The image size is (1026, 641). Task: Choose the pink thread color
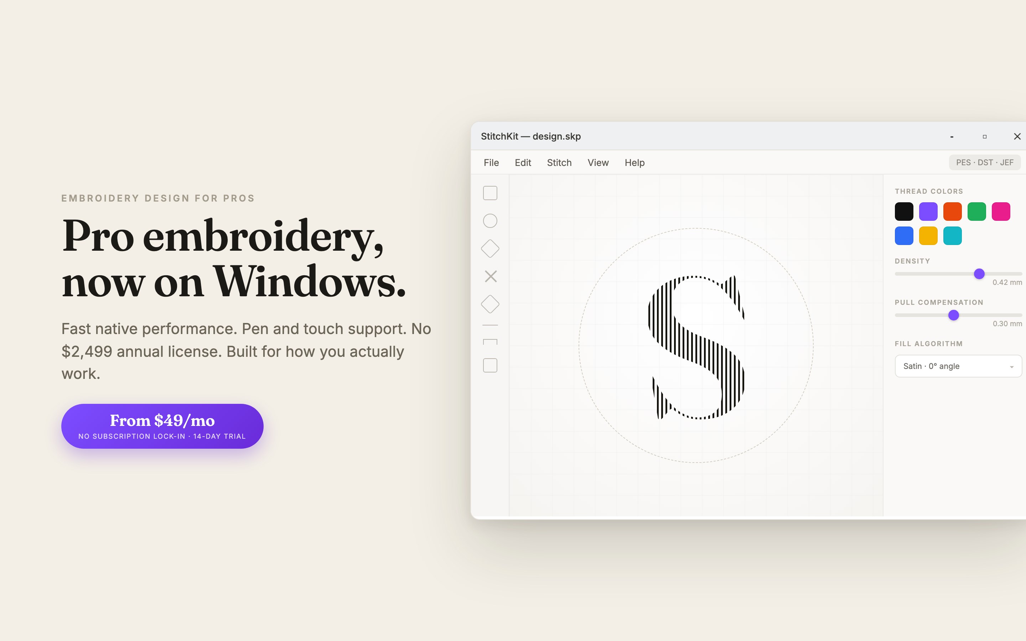pyautogui.click(x=1001, y=212)
